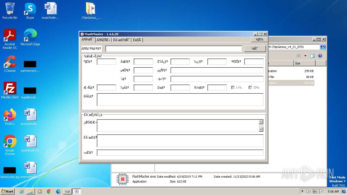Image resolution: width=347 pixels, height=195 pixels.
Task: Open Action Center flag tray icon
Action: coord(321,191)
